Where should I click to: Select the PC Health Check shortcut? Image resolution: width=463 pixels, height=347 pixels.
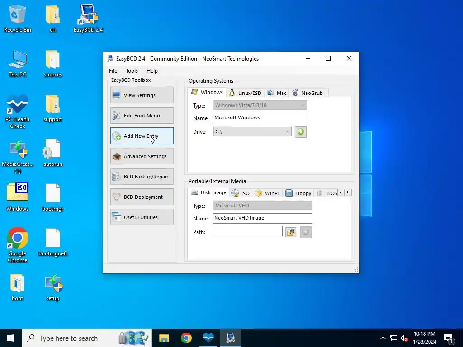pos(18,112)
